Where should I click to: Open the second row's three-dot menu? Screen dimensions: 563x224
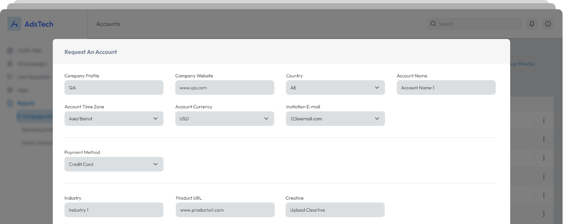click(x=544, y=139)
